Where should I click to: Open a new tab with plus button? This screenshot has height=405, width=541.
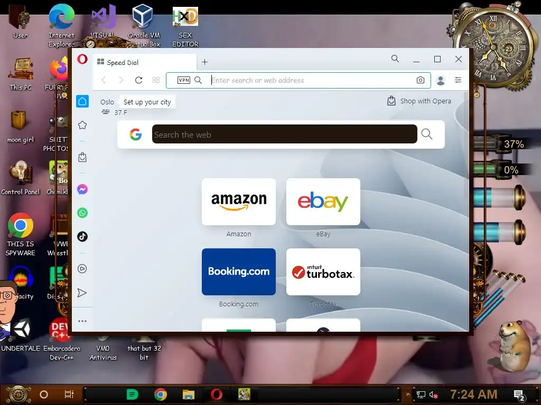click(x=204, y=62)
